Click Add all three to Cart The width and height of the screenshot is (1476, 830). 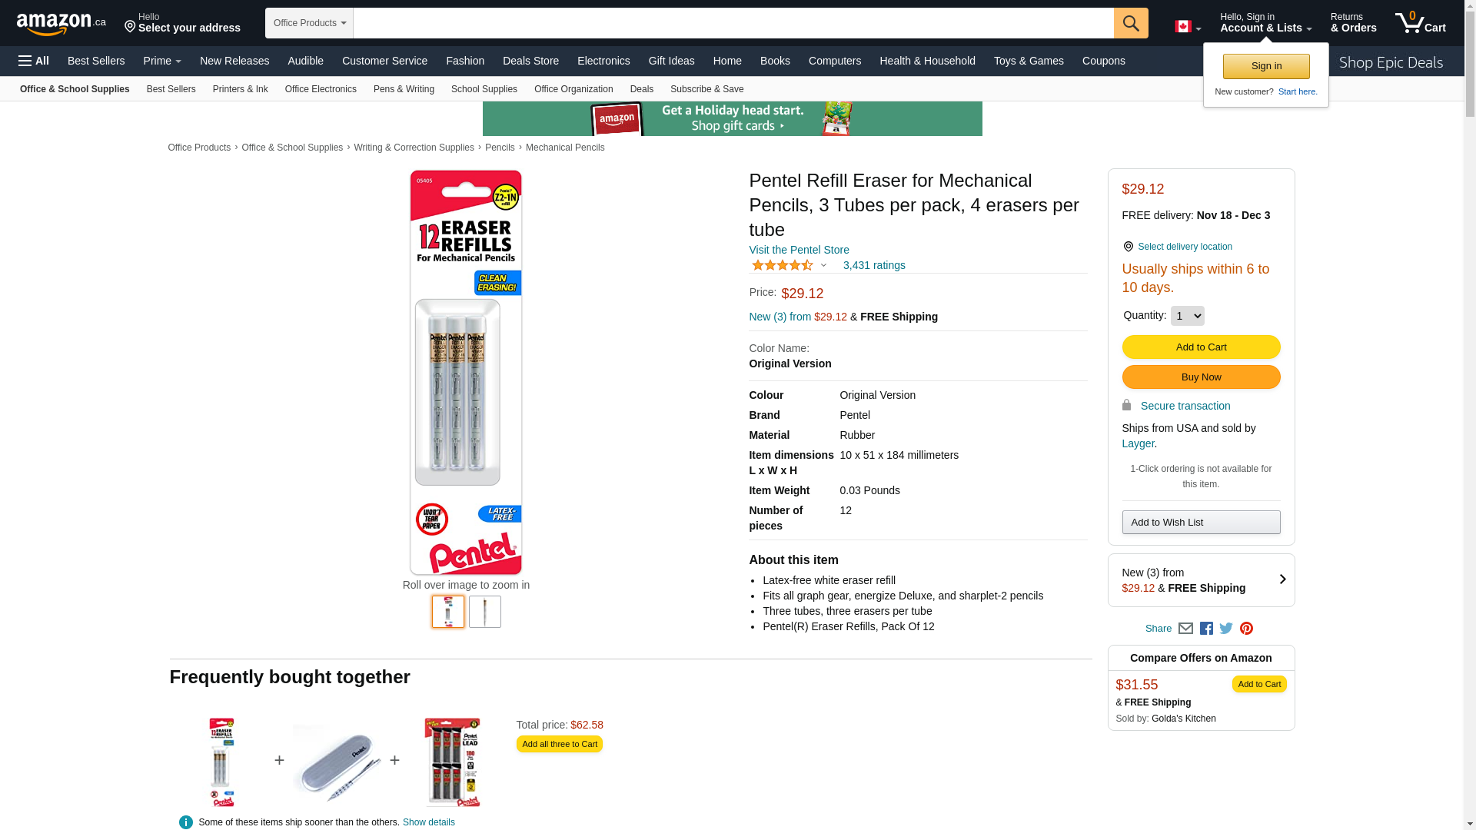click(559, 744)
